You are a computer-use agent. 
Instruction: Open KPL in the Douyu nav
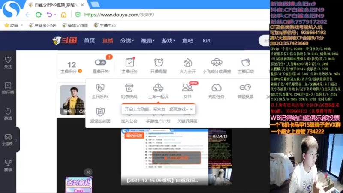[207, 41]
